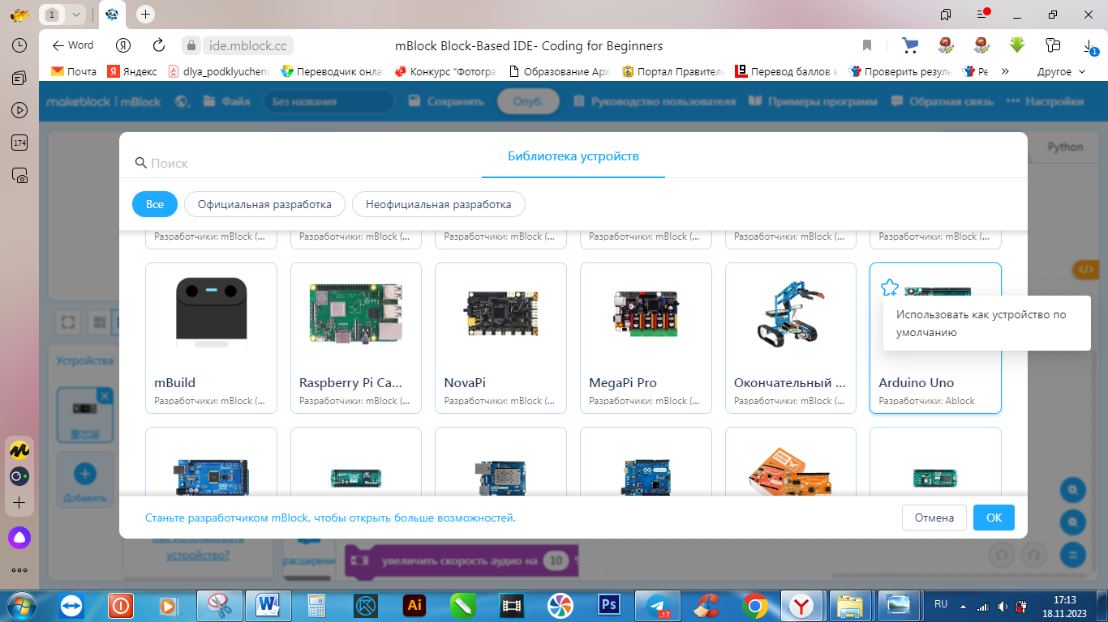Image resolution: width=1108 pixels, height=622 pixels.
Task: Open Photoshop from the taskbar
Action: 608,605
